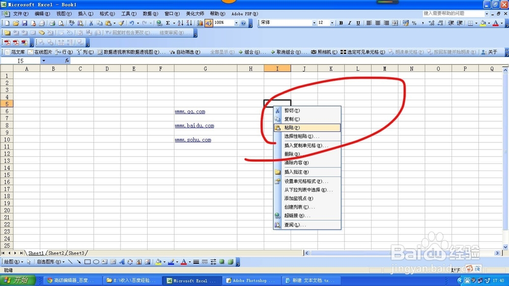Image resolution: width=509 pixels, height=286 pixels.
Task: Click the Line Color brush in drawing toolbar
Action: 171,262
